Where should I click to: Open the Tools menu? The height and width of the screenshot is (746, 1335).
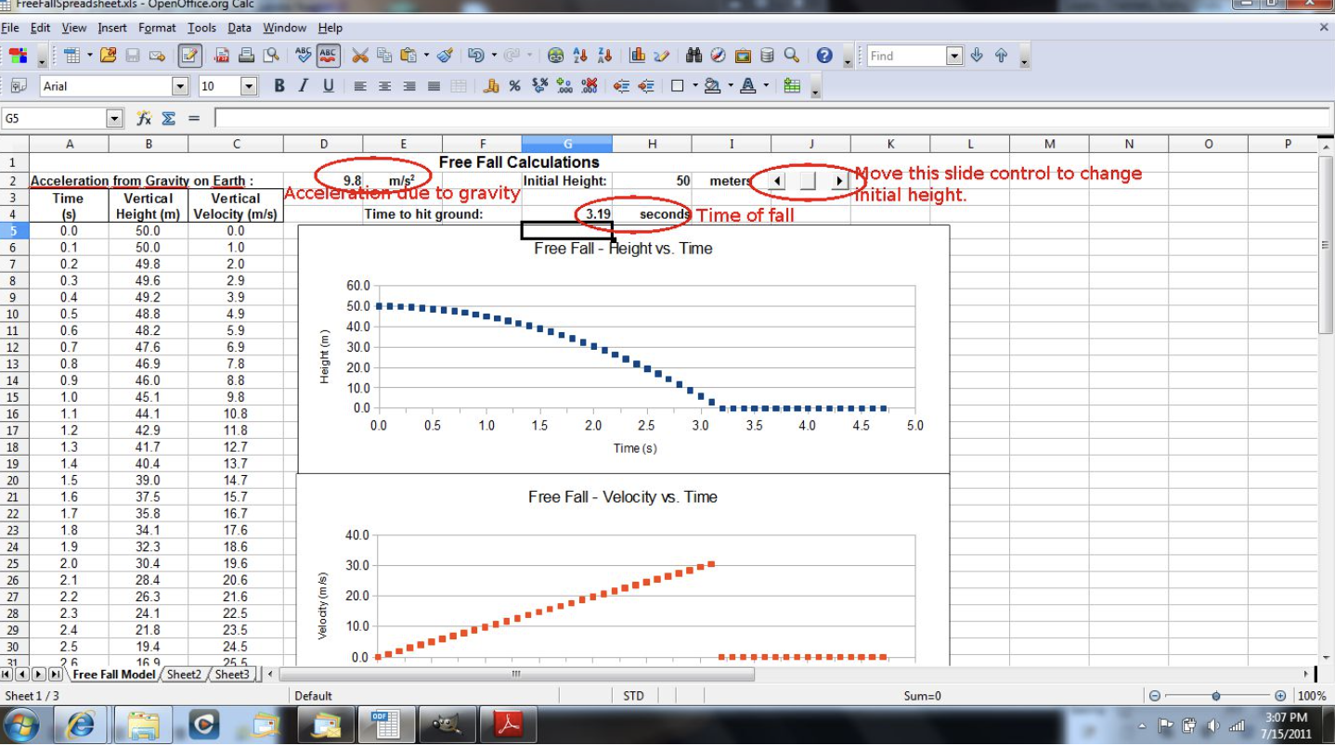click(x=201, y=28)
